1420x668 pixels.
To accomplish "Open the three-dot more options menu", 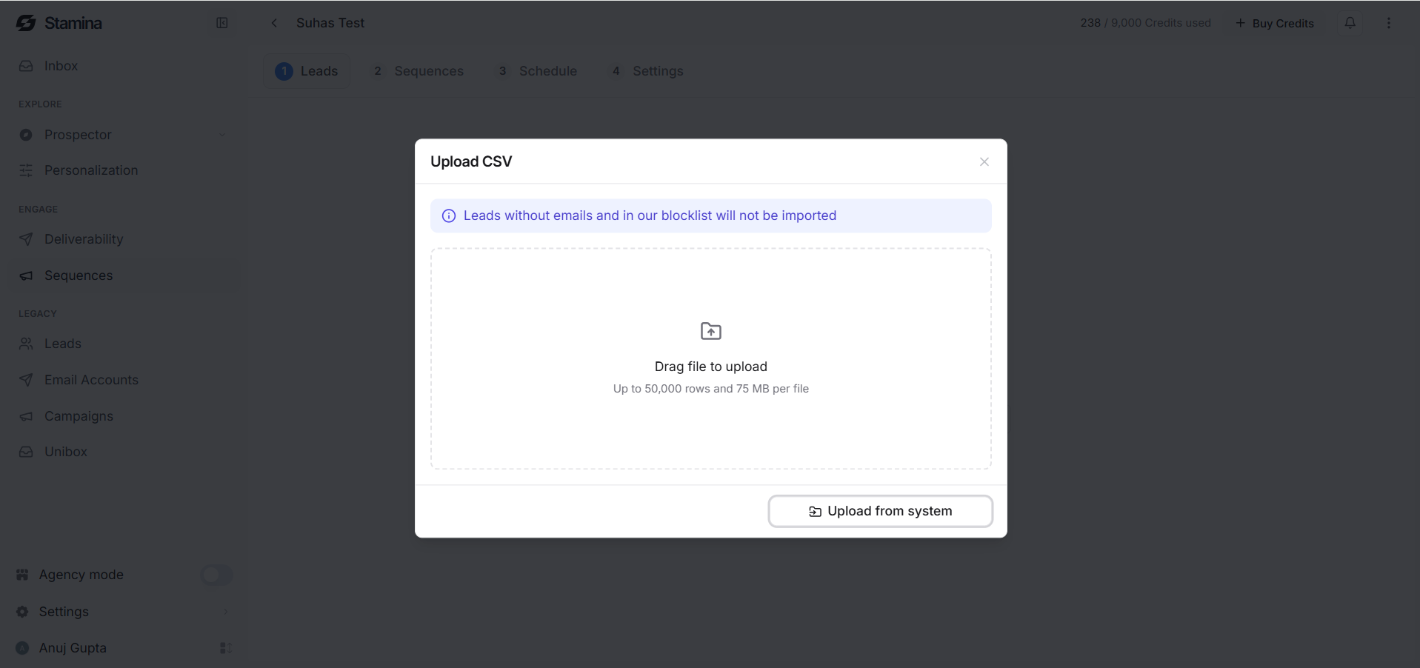I will [x=1389, y=23].
